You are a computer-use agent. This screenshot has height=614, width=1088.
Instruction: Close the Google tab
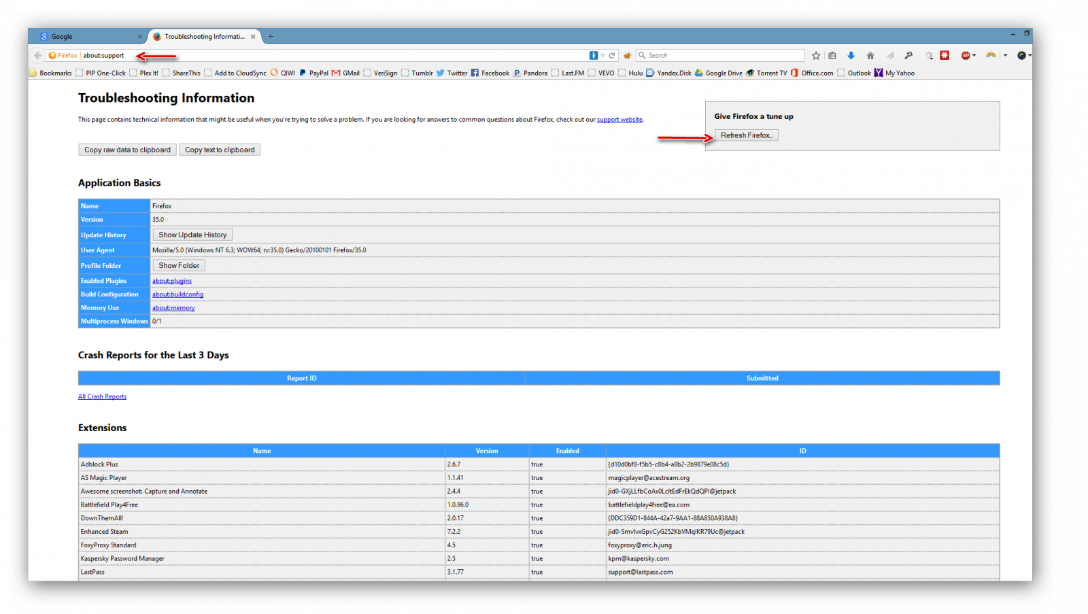tap(140, 37)
